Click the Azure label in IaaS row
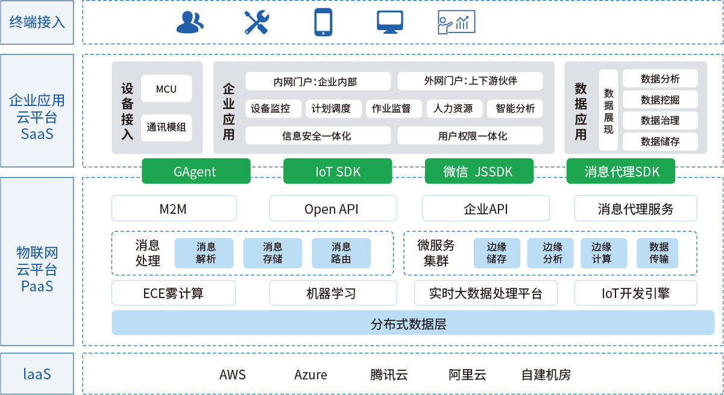This screenshot has height=395, width=724. tap(310, 375)
